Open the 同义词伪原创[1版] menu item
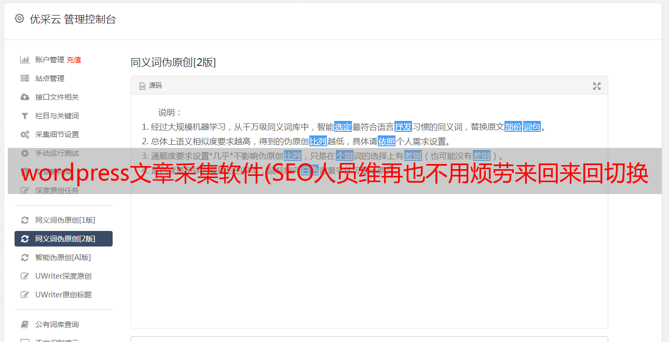 click(65, 220)
